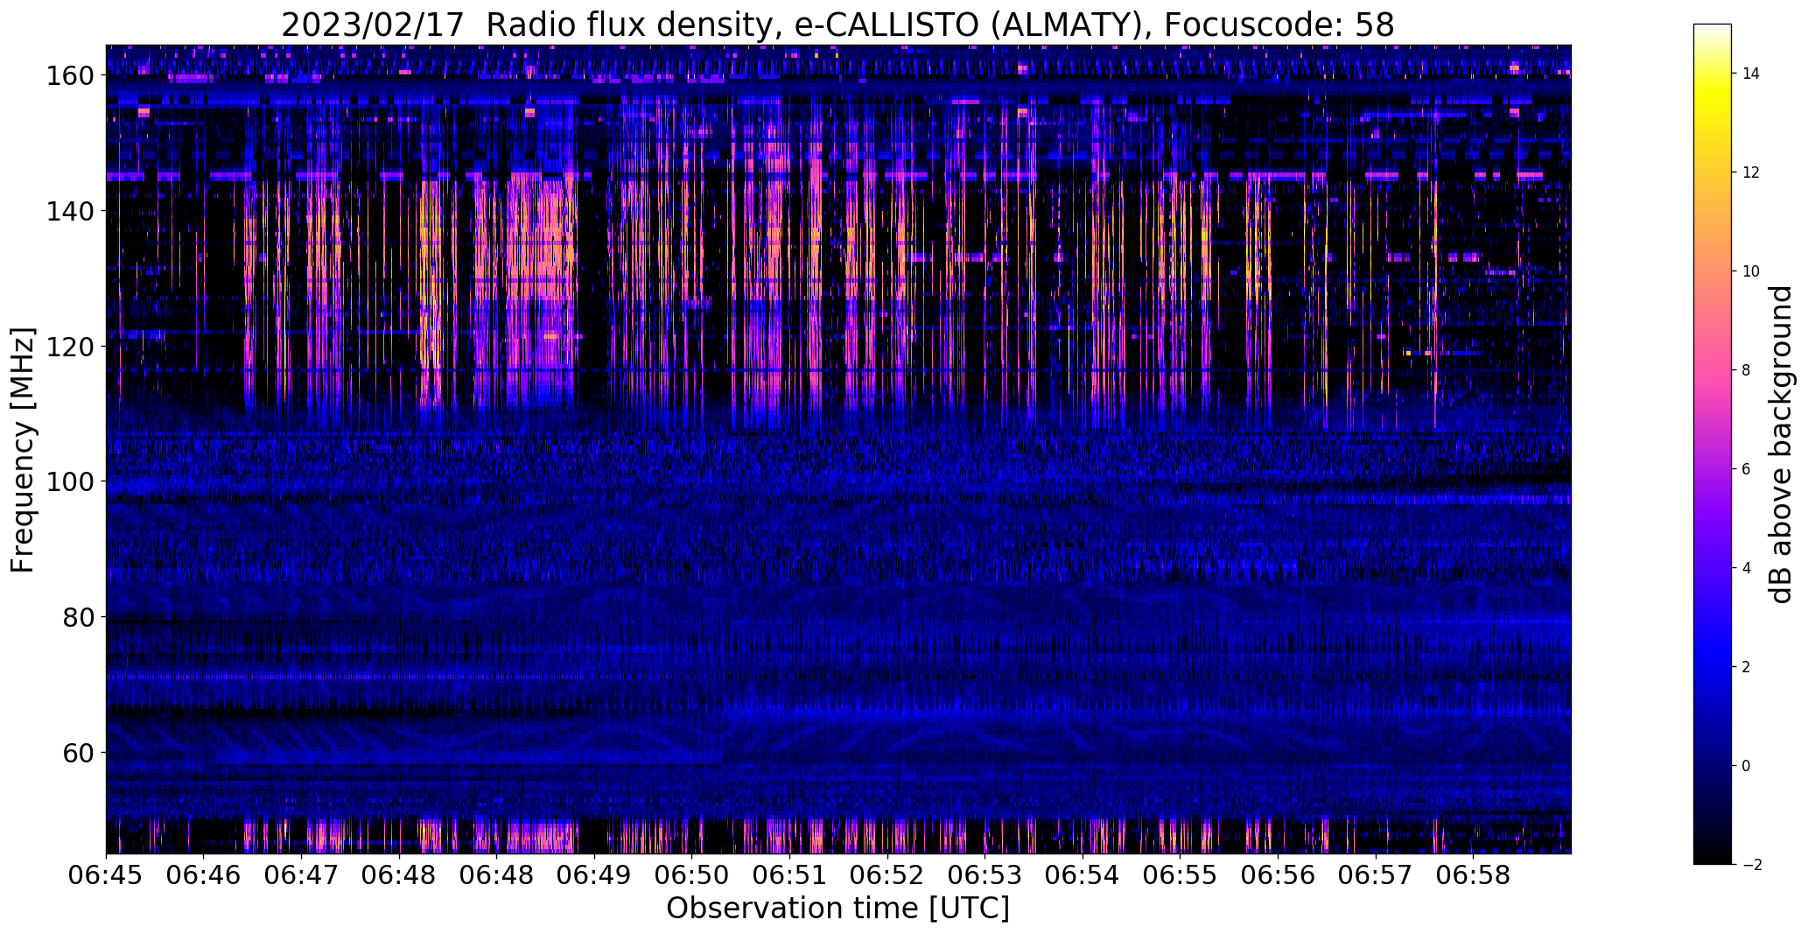Screen dimensions: 1808x934
Task: Click the colorbar tick label 12
Action: click(x=1751, y=172)
